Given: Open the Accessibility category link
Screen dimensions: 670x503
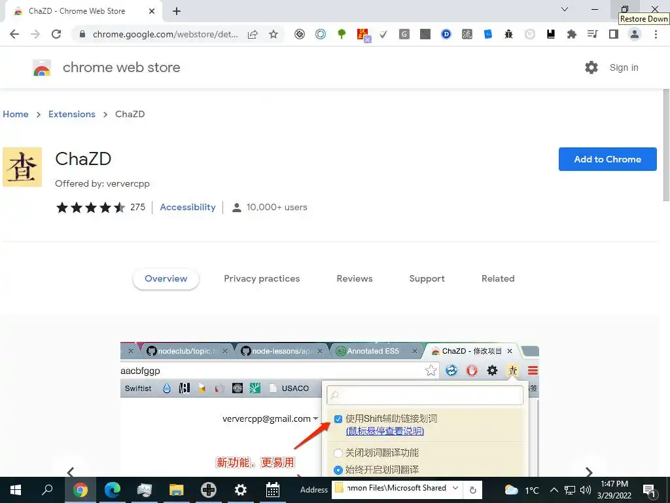Looking at the screenshot, I should [188, 207].
